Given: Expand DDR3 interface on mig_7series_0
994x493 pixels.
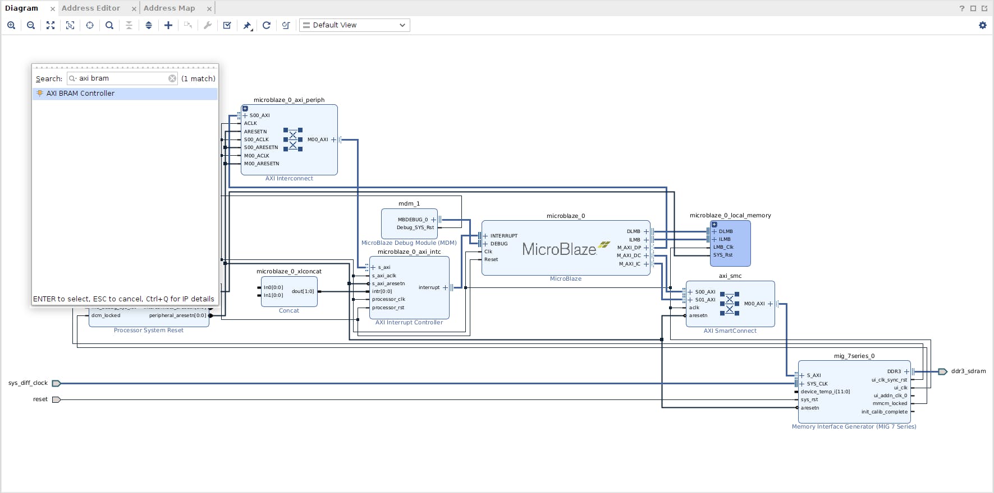Looking at the screenshot, I should click(x=906, y=371).
